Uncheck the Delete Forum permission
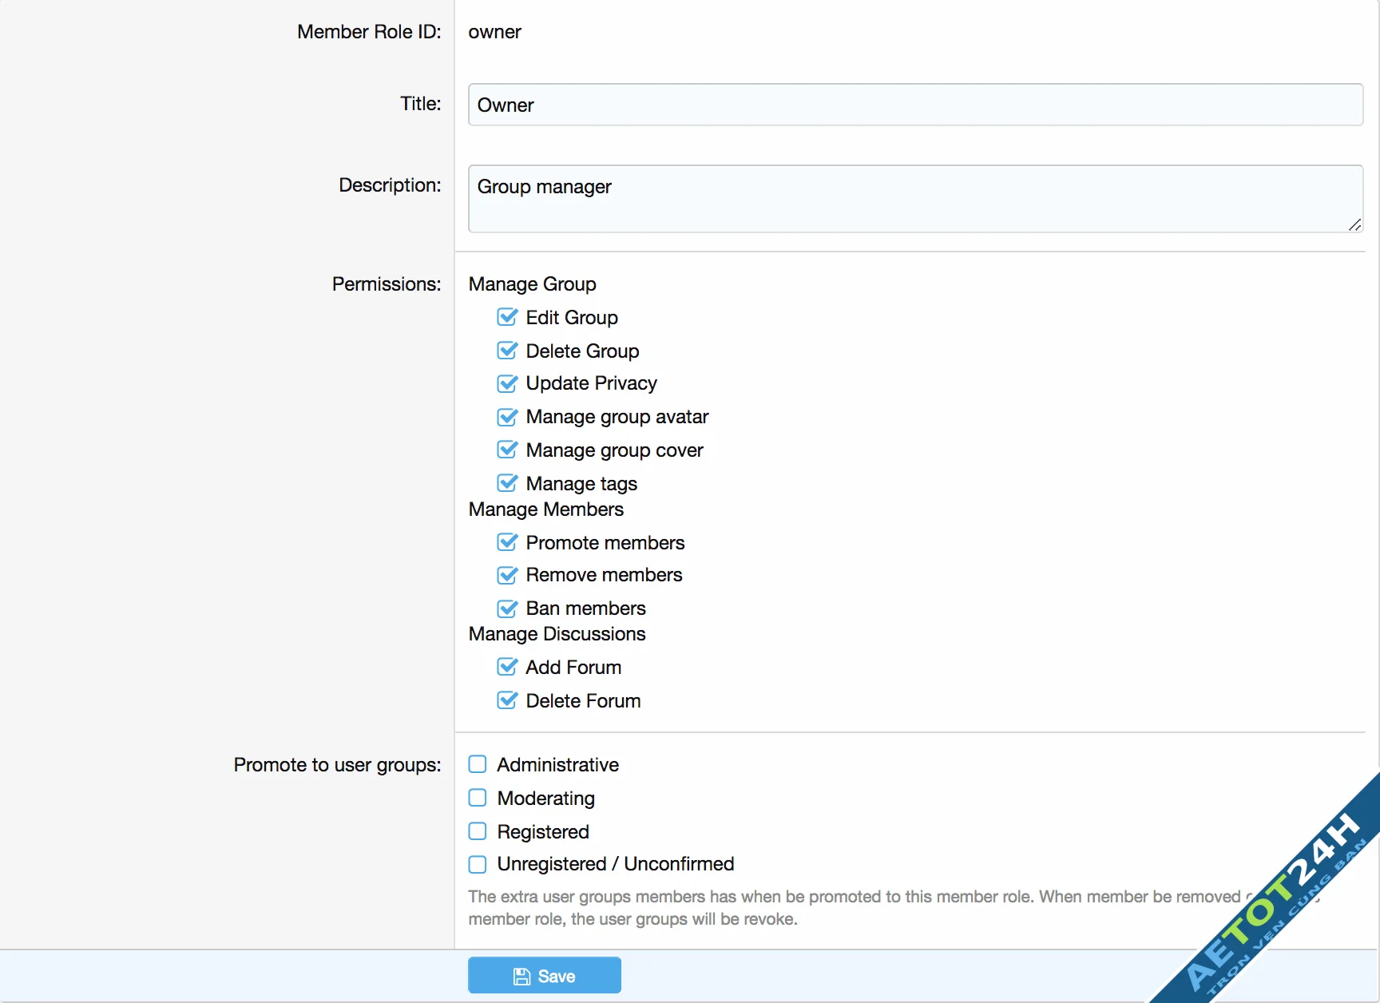The height and width of the screenshot is (1003, 1380). click(508, 700)
